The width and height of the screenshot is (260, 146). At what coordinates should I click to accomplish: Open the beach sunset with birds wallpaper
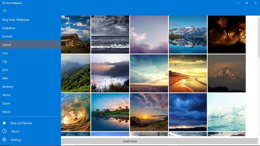(188, 73)
